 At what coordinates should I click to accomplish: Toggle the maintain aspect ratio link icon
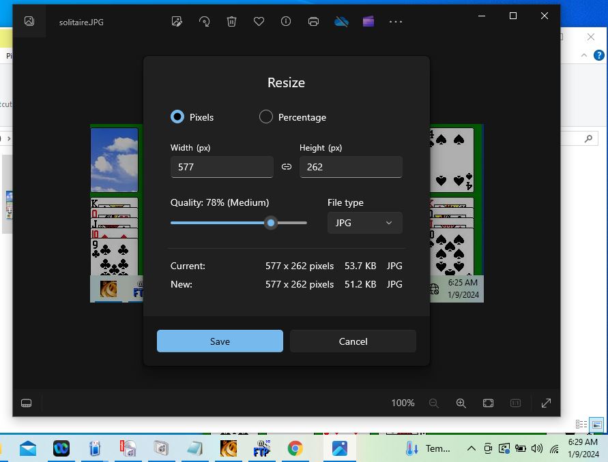pyautogui.click(x=287, y=166)
